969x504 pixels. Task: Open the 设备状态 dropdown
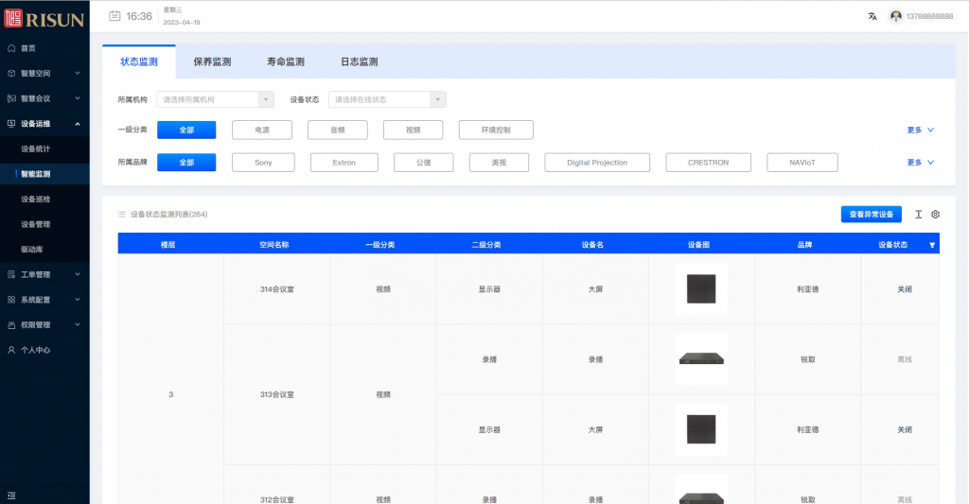point(387,99)
